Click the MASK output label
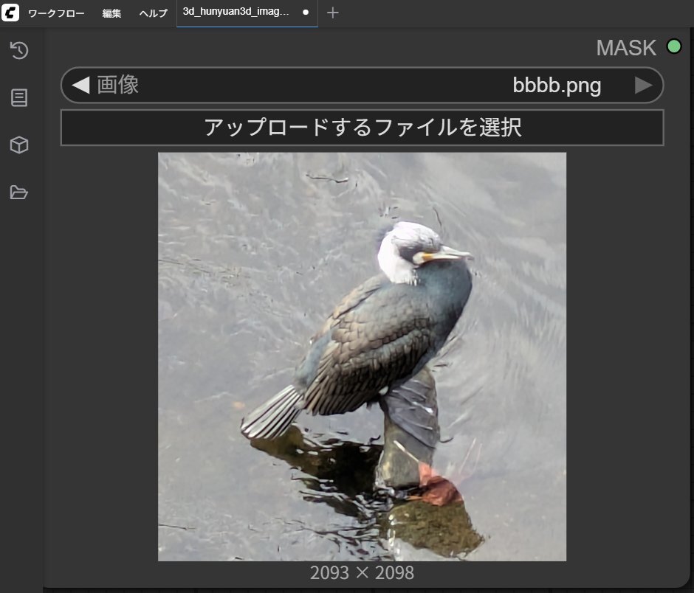Viewport: 694px width, 593px height. coord(625,48)
